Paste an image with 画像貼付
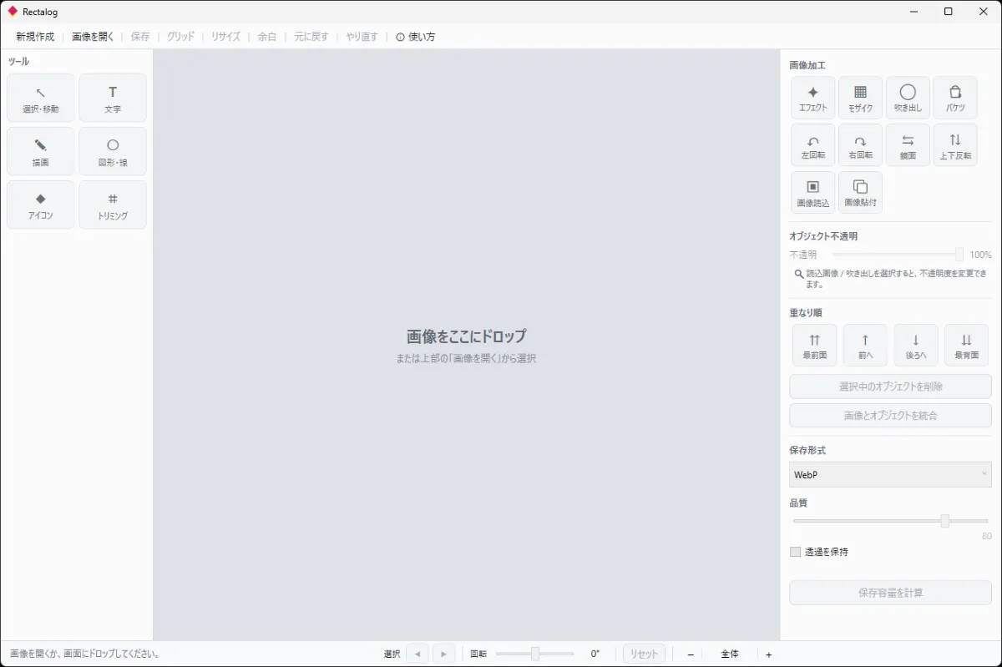Image resolution: width=1002 pixels, height=667 pixels. (860, 192)
